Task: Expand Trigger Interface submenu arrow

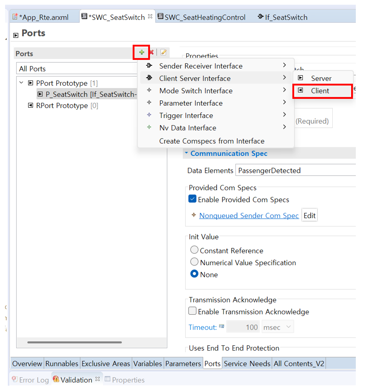Action: point(284,115)
